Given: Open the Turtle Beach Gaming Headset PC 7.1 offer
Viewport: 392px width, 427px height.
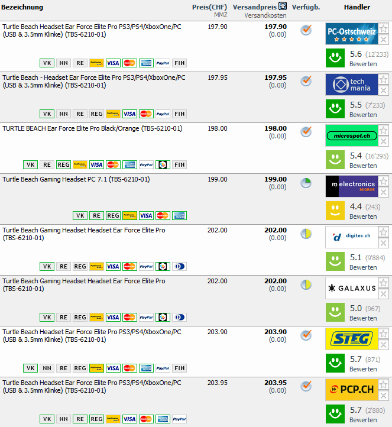Looking at the screenshot, I should (76, 179).
